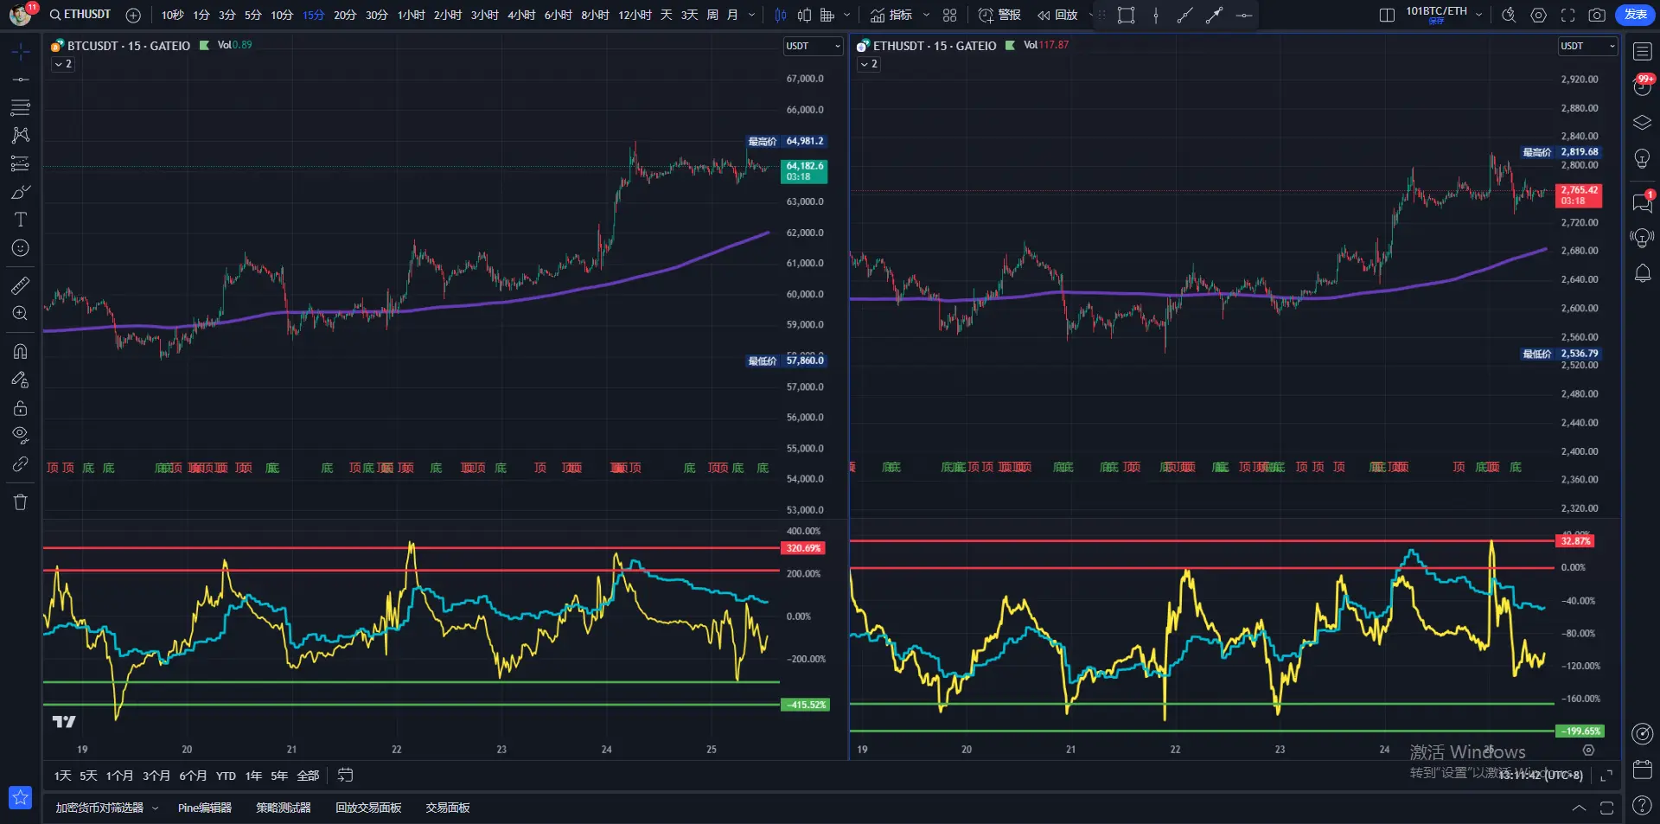
Task: Click the alerts bell in right sidebar
Action: (x=1642, y=274)
